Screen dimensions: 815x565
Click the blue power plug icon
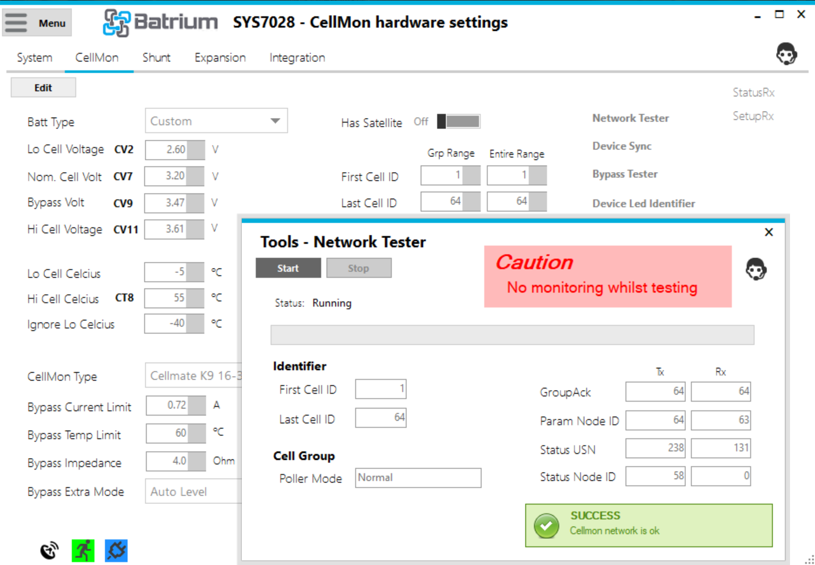pyautogui.click(x=116, y=550)
